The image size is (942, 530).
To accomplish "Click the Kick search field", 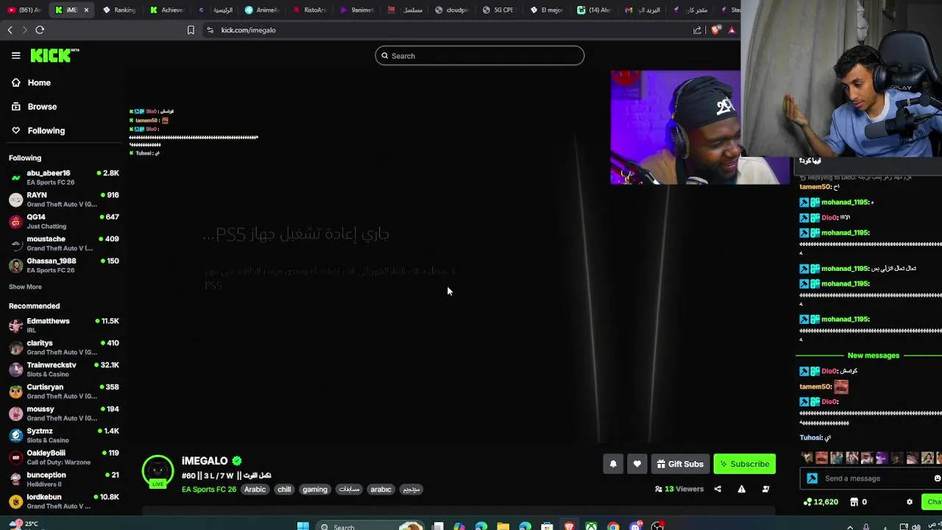I will [x=479, y=56].
